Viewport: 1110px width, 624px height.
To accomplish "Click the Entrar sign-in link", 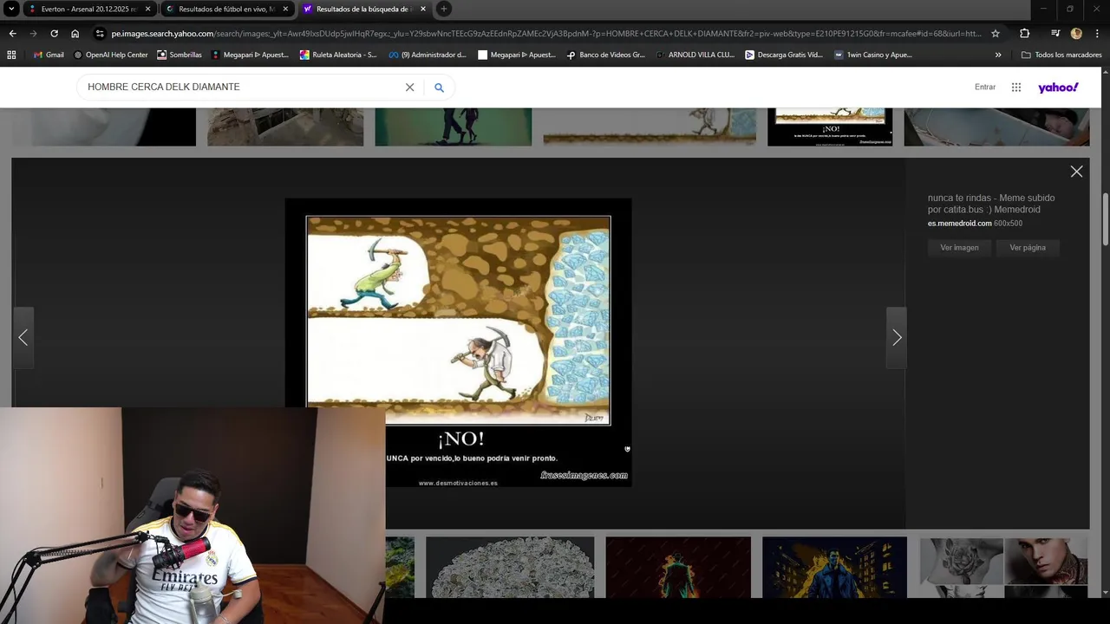I will (x=985, y=87).
